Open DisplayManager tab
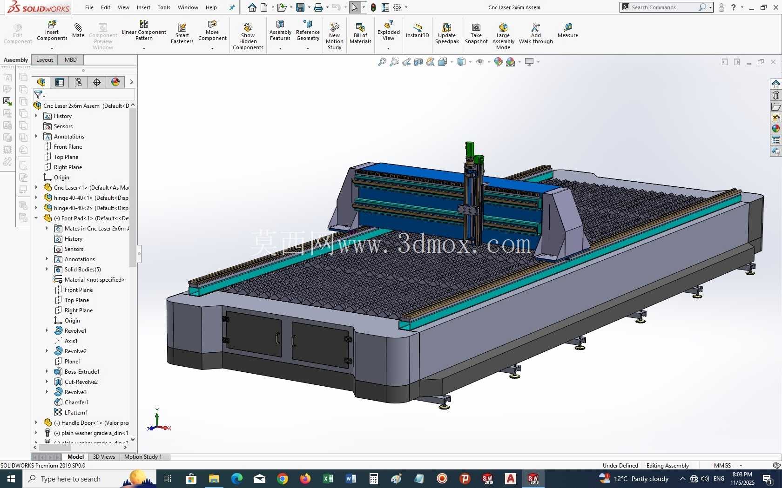Image resolution: width=782 pixels, height=488 pixels. (x=115, y=82)
